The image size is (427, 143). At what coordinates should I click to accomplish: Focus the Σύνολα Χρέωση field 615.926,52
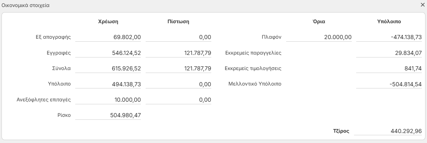coord(108,69)
